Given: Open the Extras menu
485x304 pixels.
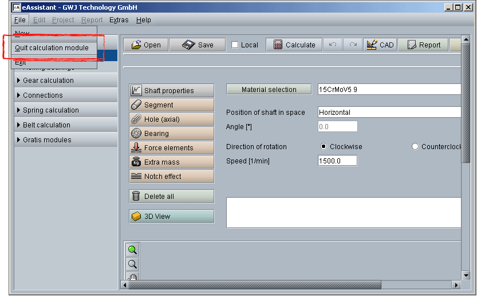Looking at the screenshot, I should 119,20.
